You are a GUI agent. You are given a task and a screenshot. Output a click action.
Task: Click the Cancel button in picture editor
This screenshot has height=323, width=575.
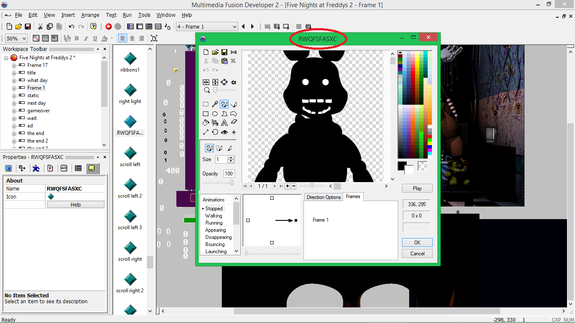(x=417, y=254)
